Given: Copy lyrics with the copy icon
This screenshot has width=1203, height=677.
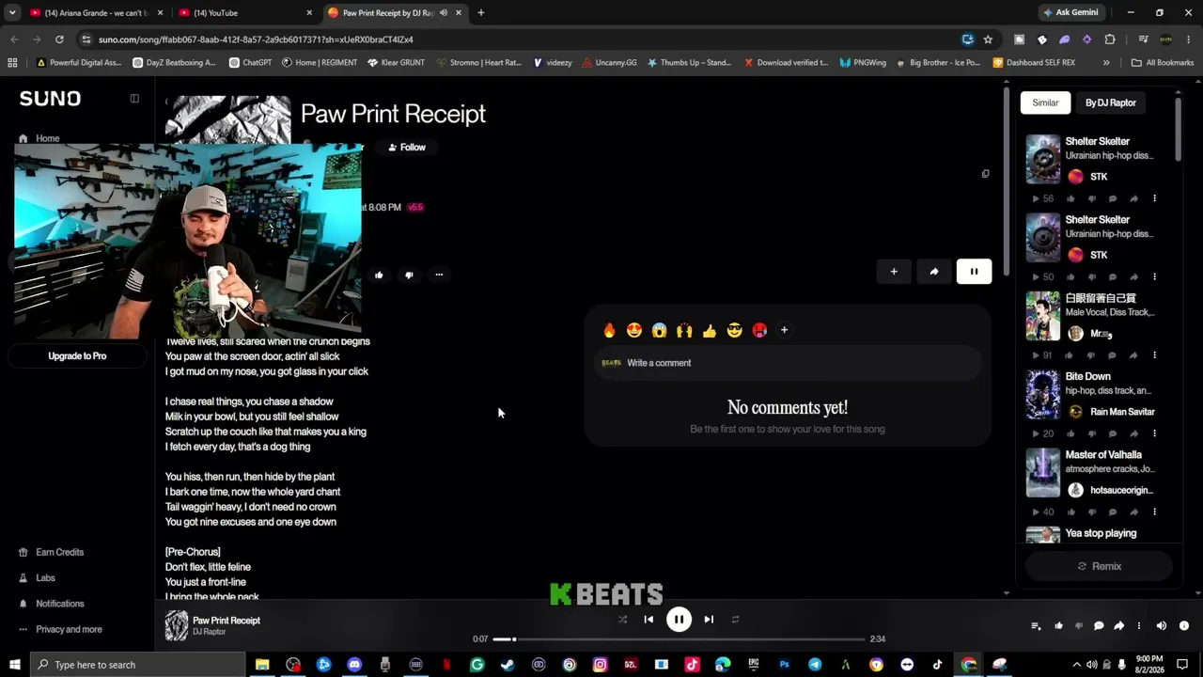Looking at the screenshot, I should coord(985,174).
